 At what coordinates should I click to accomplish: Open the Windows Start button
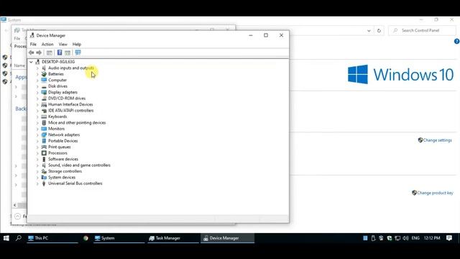6,238
